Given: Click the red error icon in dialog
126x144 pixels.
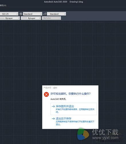Looking at the screenshot, I should coord(46,94).
